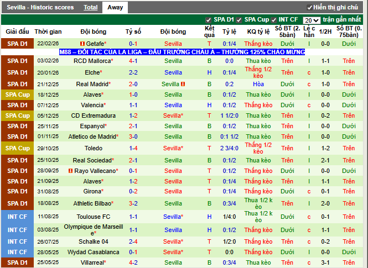The height and width of the screenshot is (268, 368).
Task: Click the Thời gian column header
Action: (48, 31)
